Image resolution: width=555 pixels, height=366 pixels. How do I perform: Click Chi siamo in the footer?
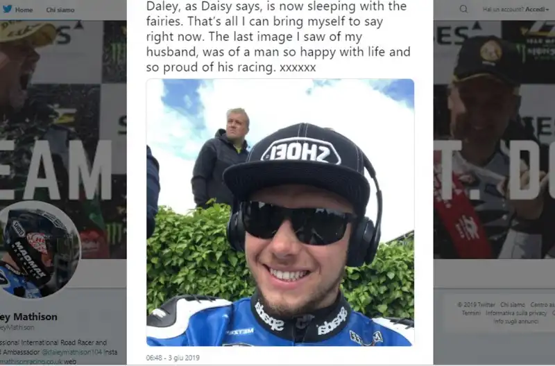click(x=513, y=304)
